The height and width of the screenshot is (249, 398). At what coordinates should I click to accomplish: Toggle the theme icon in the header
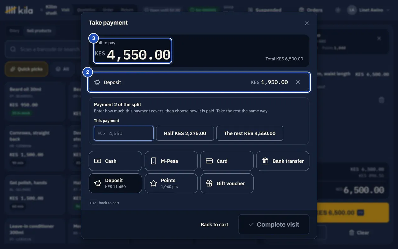[338, 10]
